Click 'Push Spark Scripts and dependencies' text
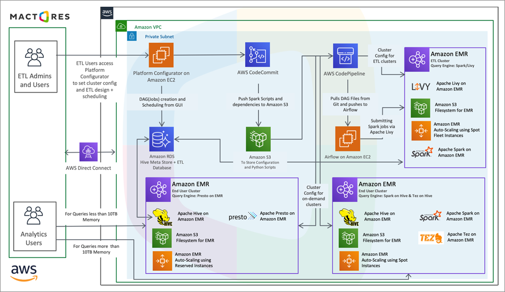 [x=260, y=102]
